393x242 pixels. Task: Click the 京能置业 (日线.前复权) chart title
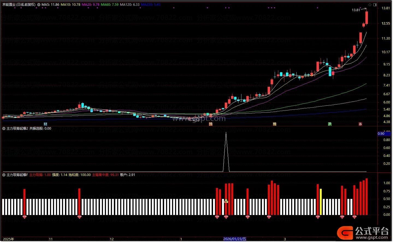(19, 5)
